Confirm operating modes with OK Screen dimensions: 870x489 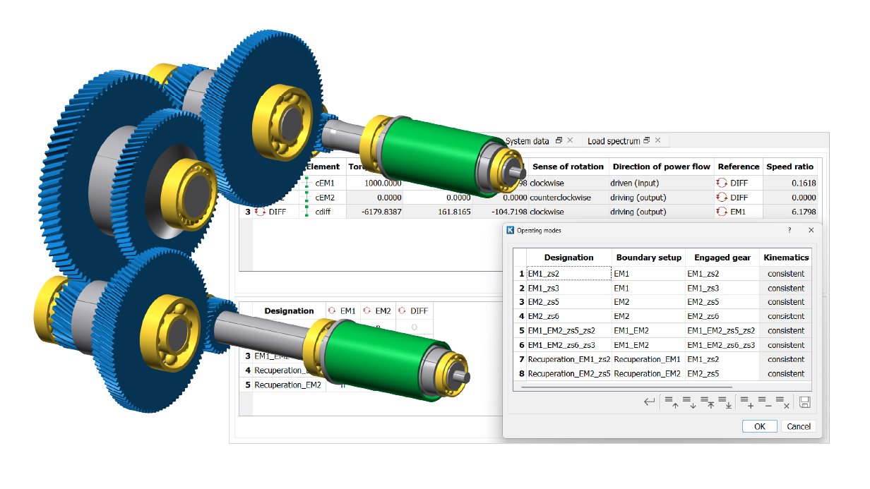pos(759,425)
